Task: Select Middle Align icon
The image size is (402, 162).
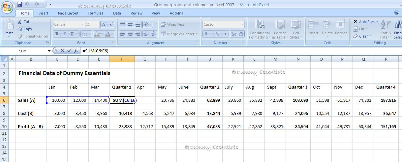Action: (130, 24)
